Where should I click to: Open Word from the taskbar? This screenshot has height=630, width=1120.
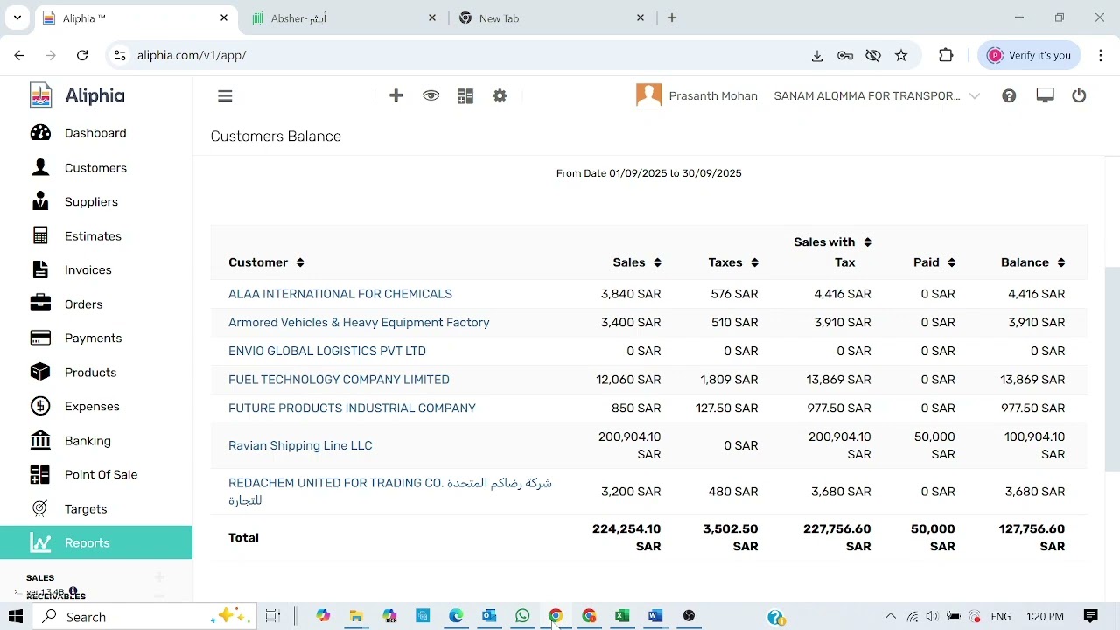[x=655, y=616]
